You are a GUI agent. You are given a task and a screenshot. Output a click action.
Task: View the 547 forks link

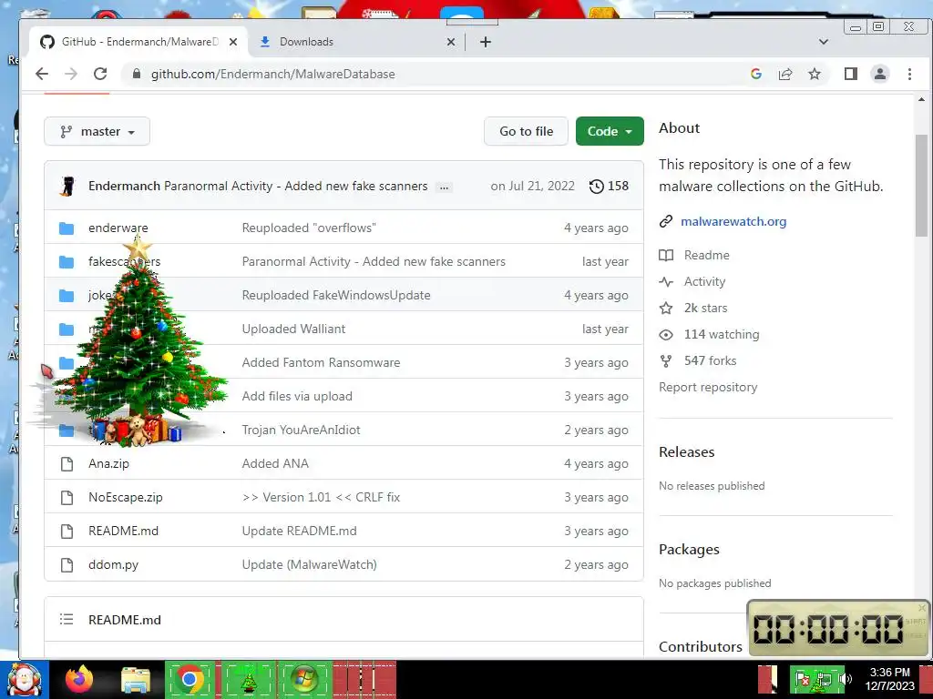coord(710,360)
